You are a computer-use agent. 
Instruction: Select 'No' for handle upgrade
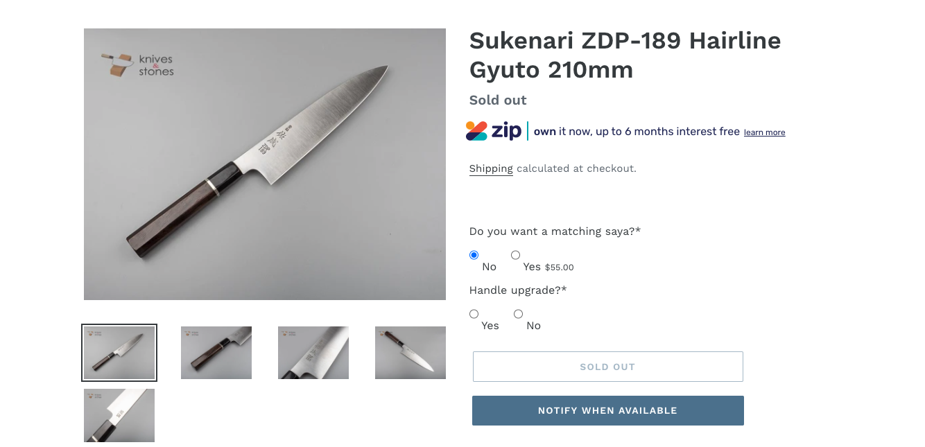click(x=518, y=313)
